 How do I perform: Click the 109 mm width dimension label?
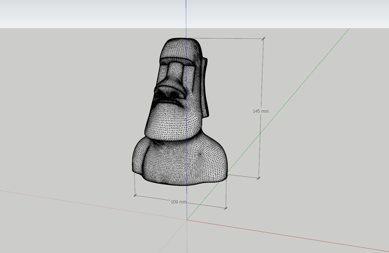point(179,202)
